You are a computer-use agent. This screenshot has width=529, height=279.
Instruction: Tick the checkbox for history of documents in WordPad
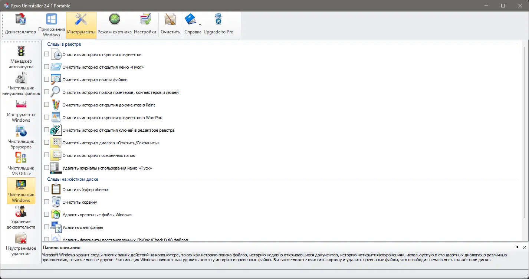pyautogui.click(x=46, y=117)
